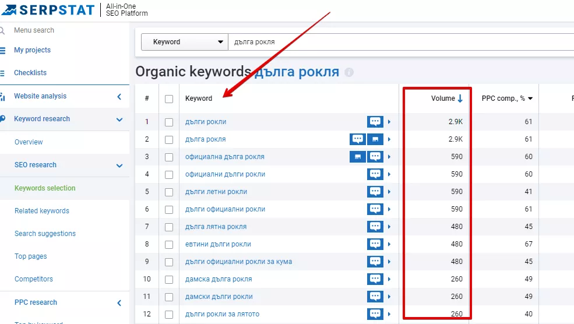Click image SERP icon for дълга рокля row
The width and height of the screenshot is (574, 324).
point(375,139)
